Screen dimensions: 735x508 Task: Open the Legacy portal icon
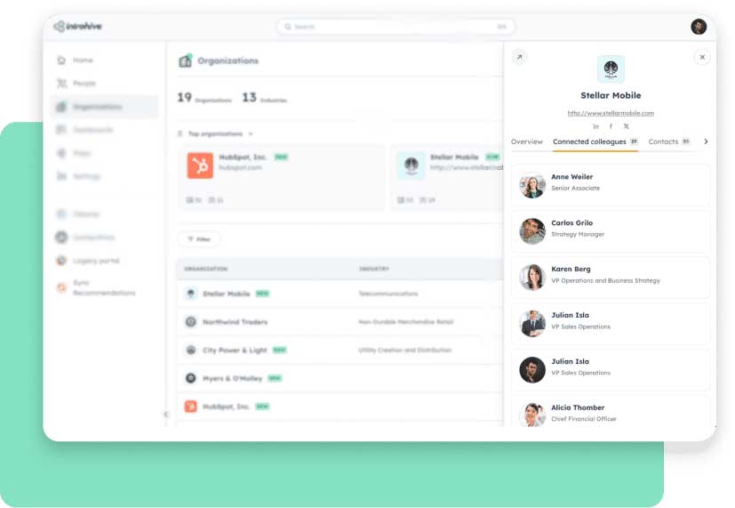[x=61, y=261]
